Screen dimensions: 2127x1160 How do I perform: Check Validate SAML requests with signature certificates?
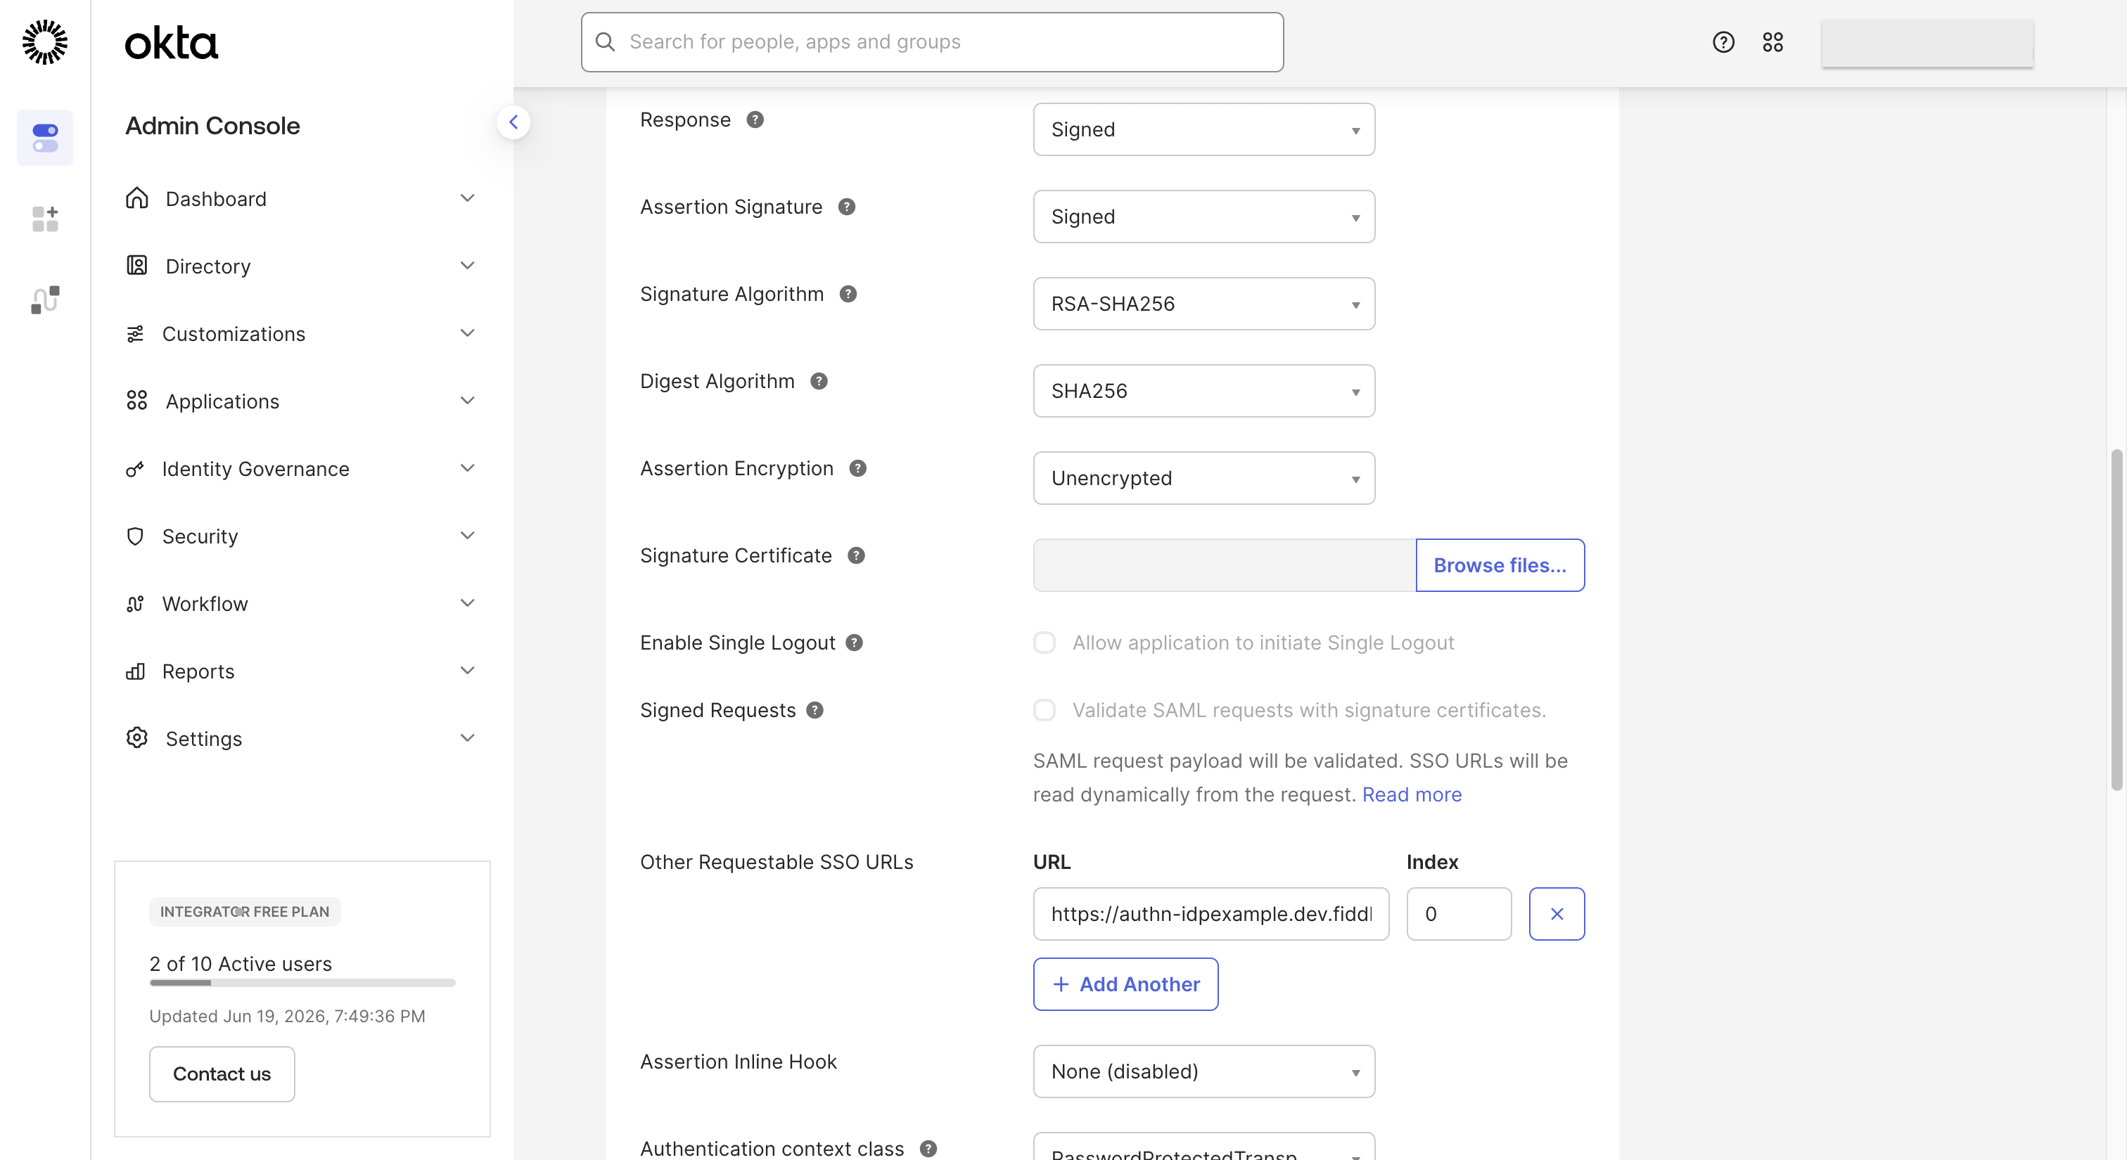(1045, 710)
